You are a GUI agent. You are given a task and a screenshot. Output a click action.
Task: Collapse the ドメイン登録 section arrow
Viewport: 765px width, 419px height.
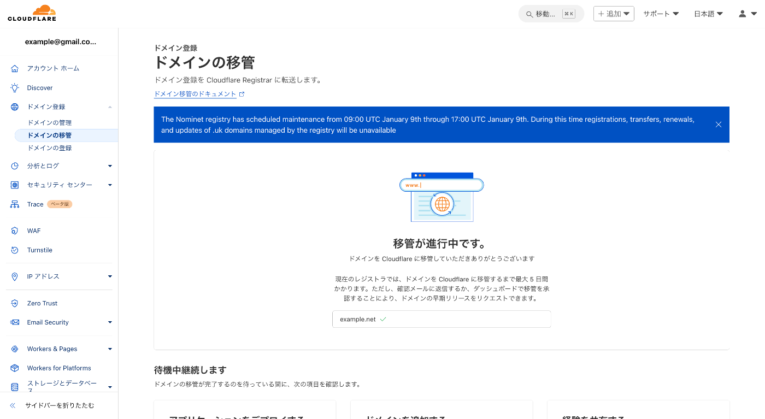(110, 107)
